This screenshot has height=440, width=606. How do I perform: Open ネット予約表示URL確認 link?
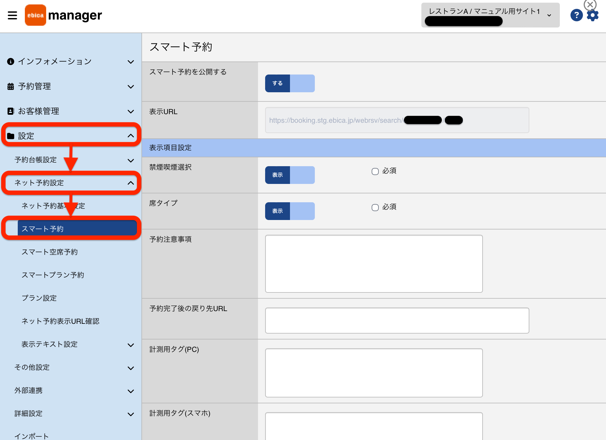point(60,321)
